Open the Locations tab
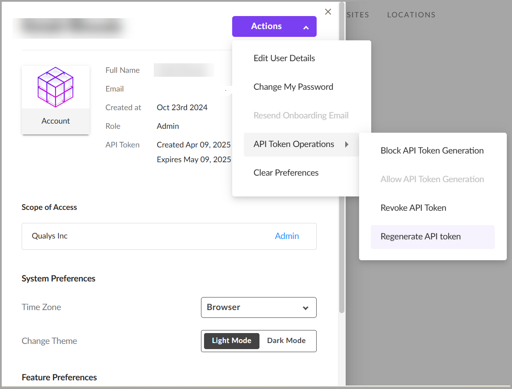Image resolution: width=512 pixels, height=389 pixels. 411,15
